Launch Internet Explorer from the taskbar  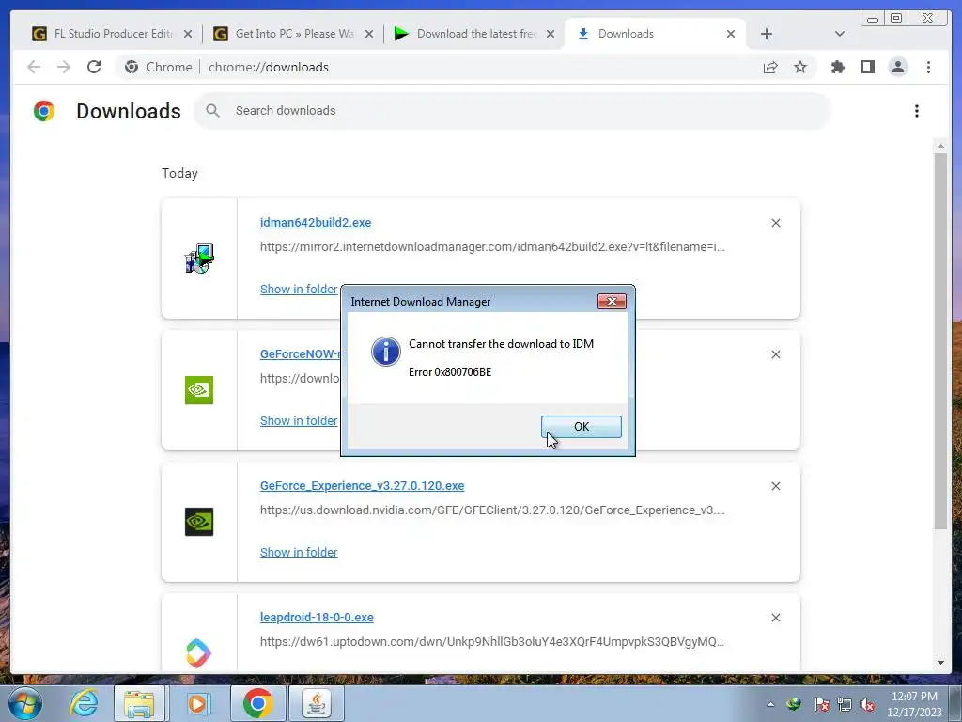pyautogui.click(x=84, y=703)
